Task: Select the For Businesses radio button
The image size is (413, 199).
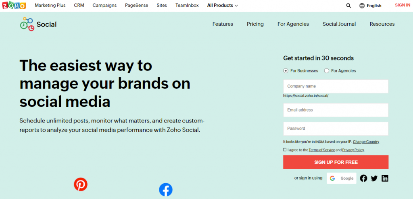Action: pos(286,70)
